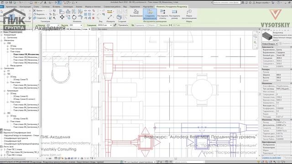Click the Врезка geometry tool
Screen dimensions: 292x164
38,10
